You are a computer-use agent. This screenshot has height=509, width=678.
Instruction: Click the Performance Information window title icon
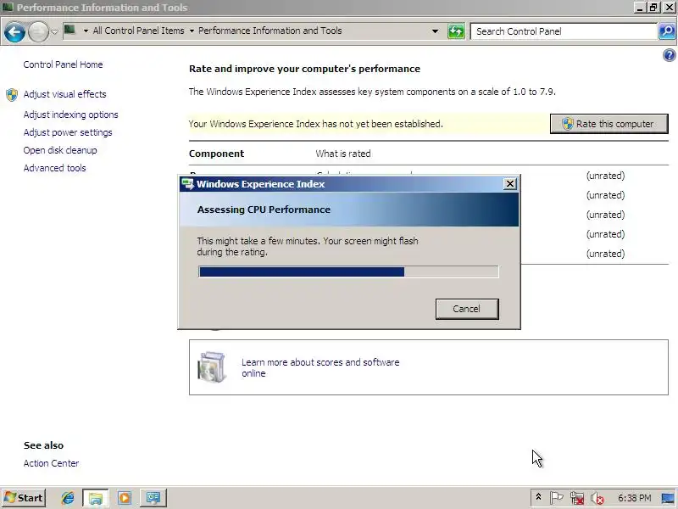click(x=8, y=7)
